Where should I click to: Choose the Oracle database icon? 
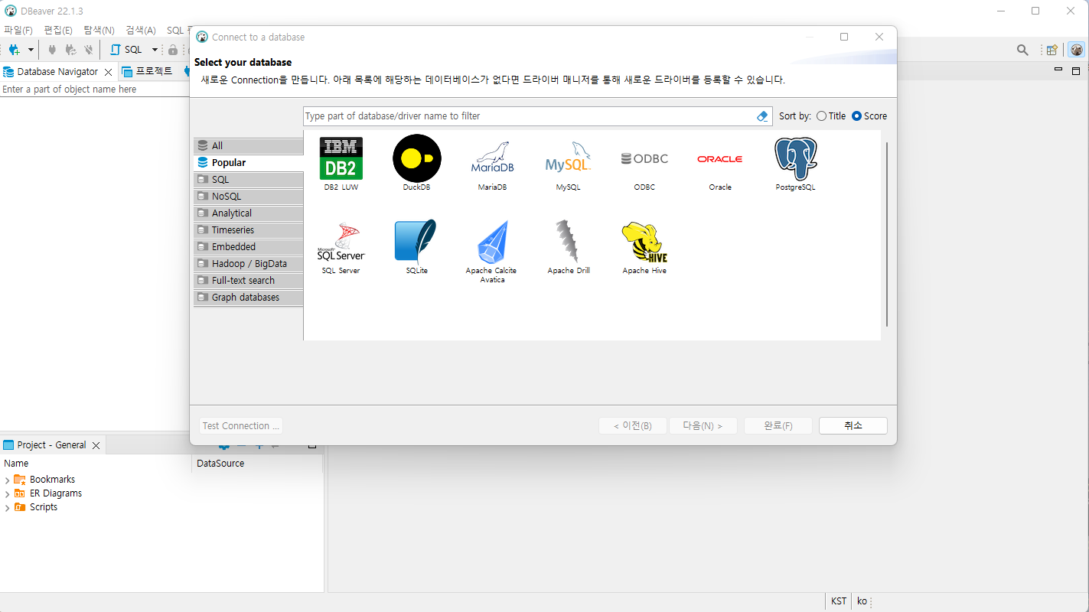click(720, 158)
